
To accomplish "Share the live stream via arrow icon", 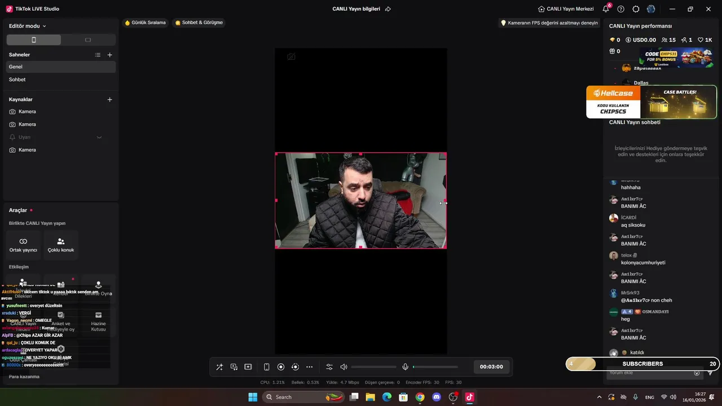I will click(x=388, y=9).
